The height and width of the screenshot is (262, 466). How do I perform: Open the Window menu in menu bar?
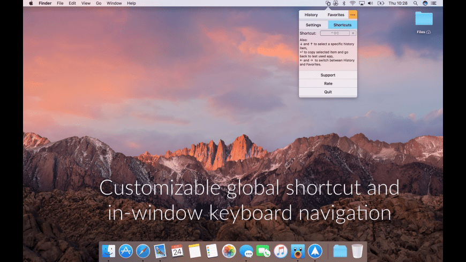click(x=114, y=3)
